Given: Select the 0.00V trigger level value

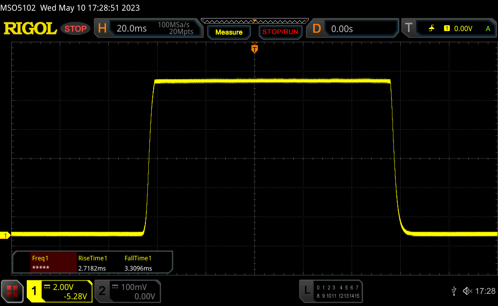Looking at the screenshot, I should (463, 29).
